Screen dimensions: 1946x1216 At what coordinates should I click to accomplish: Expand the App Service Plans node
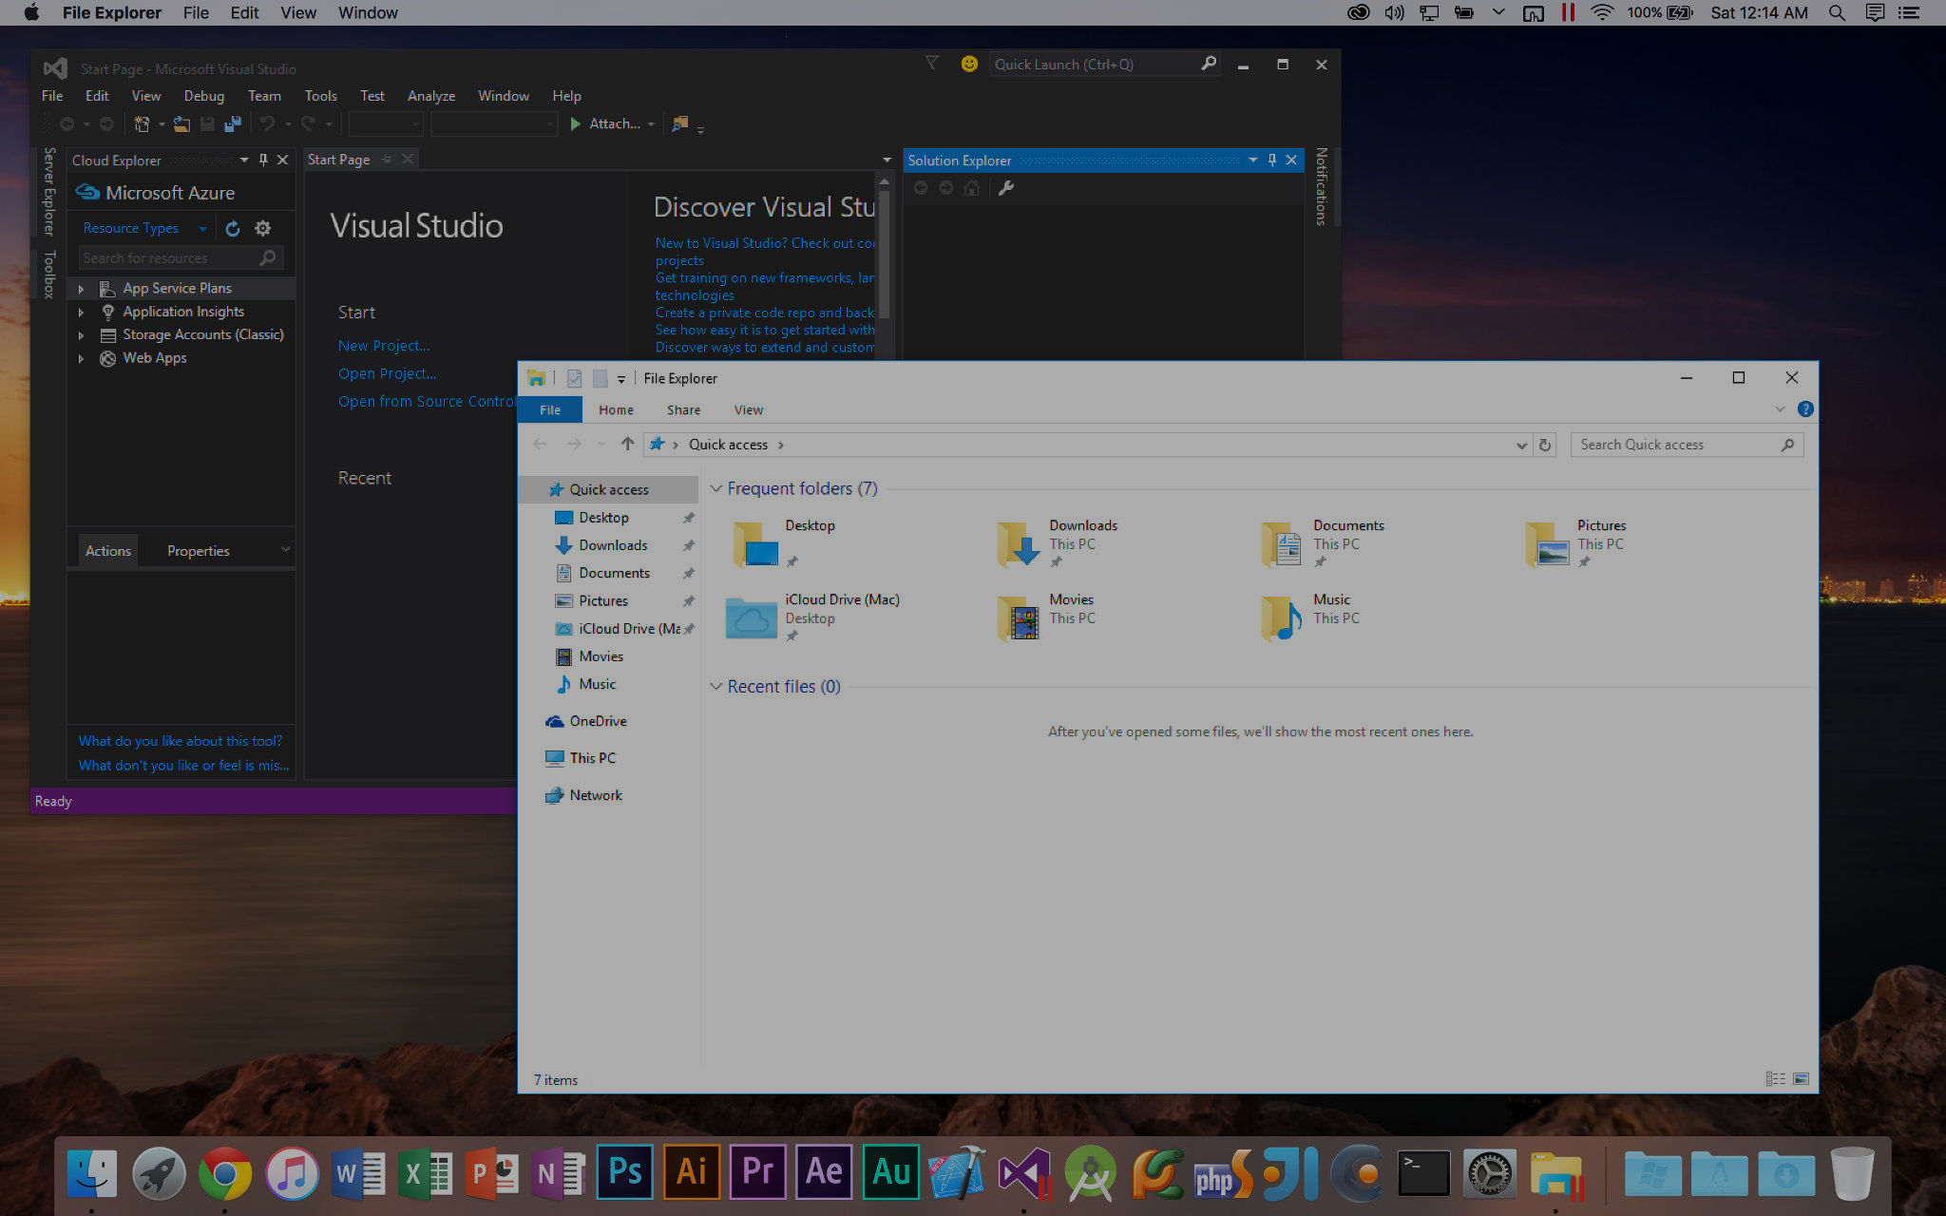click(81, 289)
